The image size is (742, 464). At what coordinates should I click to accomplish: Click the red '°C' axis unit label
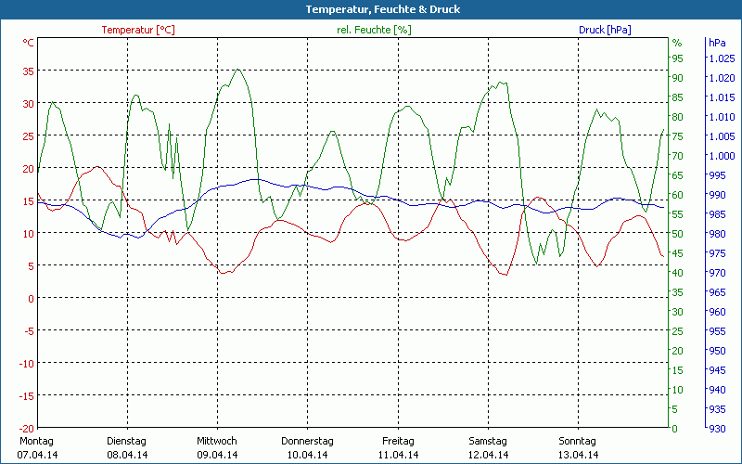(29, 43)
